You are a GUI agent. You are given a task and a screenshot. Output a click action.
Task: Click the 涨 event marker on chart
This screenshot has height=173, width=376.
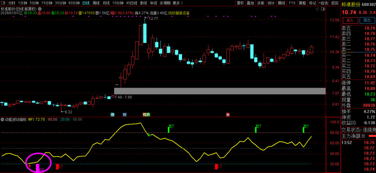tap(228, 115)
